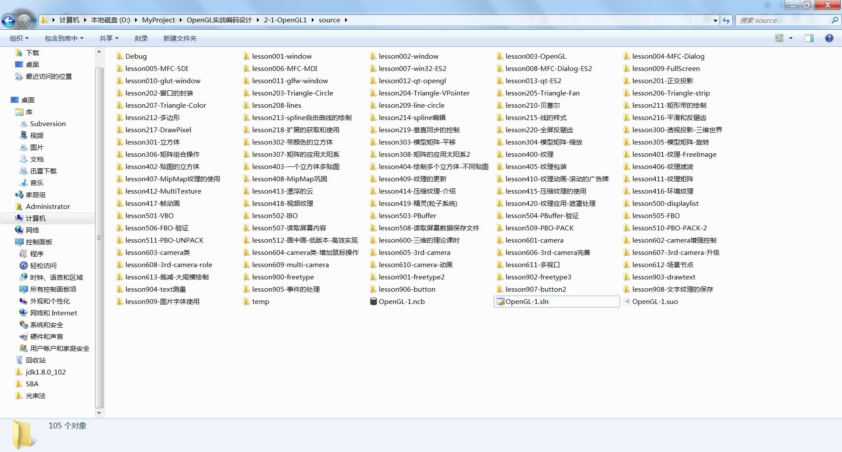Click the 音乐 music library icon
Viewport: 842px width, 452px height.
[x=24, y=183]
